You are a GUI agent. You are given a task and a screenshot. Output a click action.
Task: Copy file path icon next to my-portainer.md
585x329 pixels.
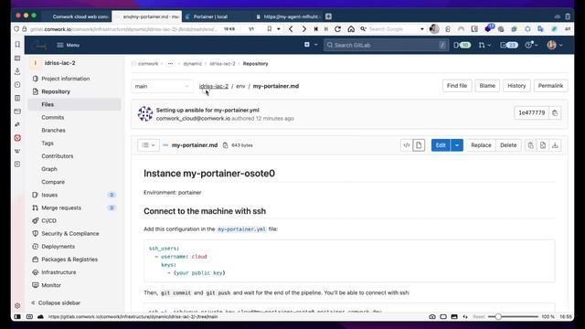225,145
